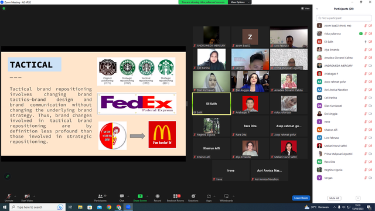Toggle ANDROMEDA MERCURY's video camera icon

(370, 66)
